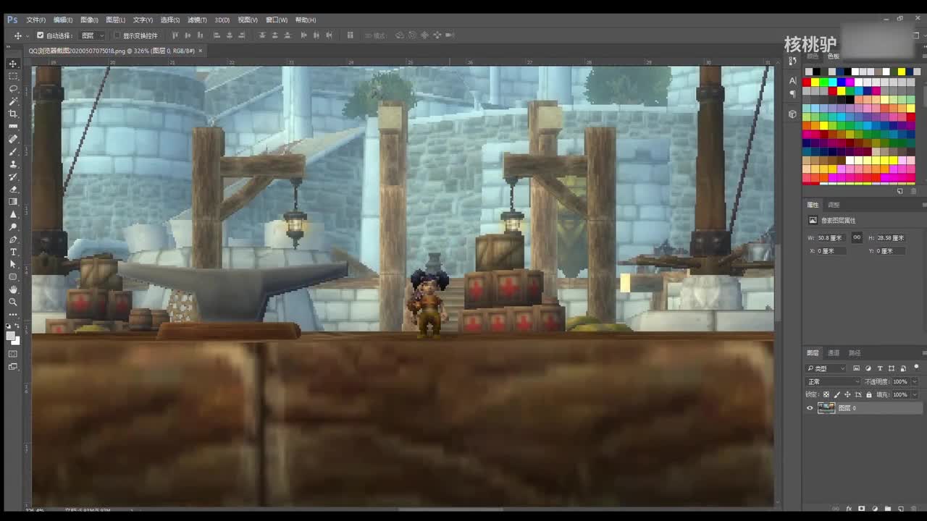The width and height of the screenshot is (927, 521).
Task: Select the Gradient tool
Action: [13, 202]
